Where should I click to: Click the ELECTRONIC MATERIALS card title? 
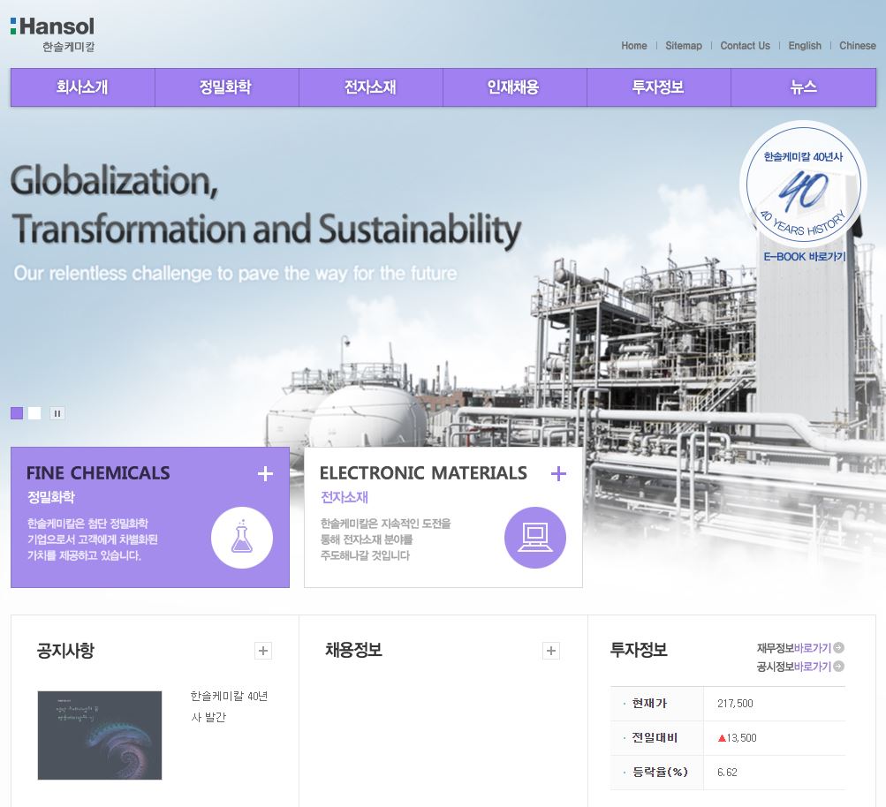423,472
